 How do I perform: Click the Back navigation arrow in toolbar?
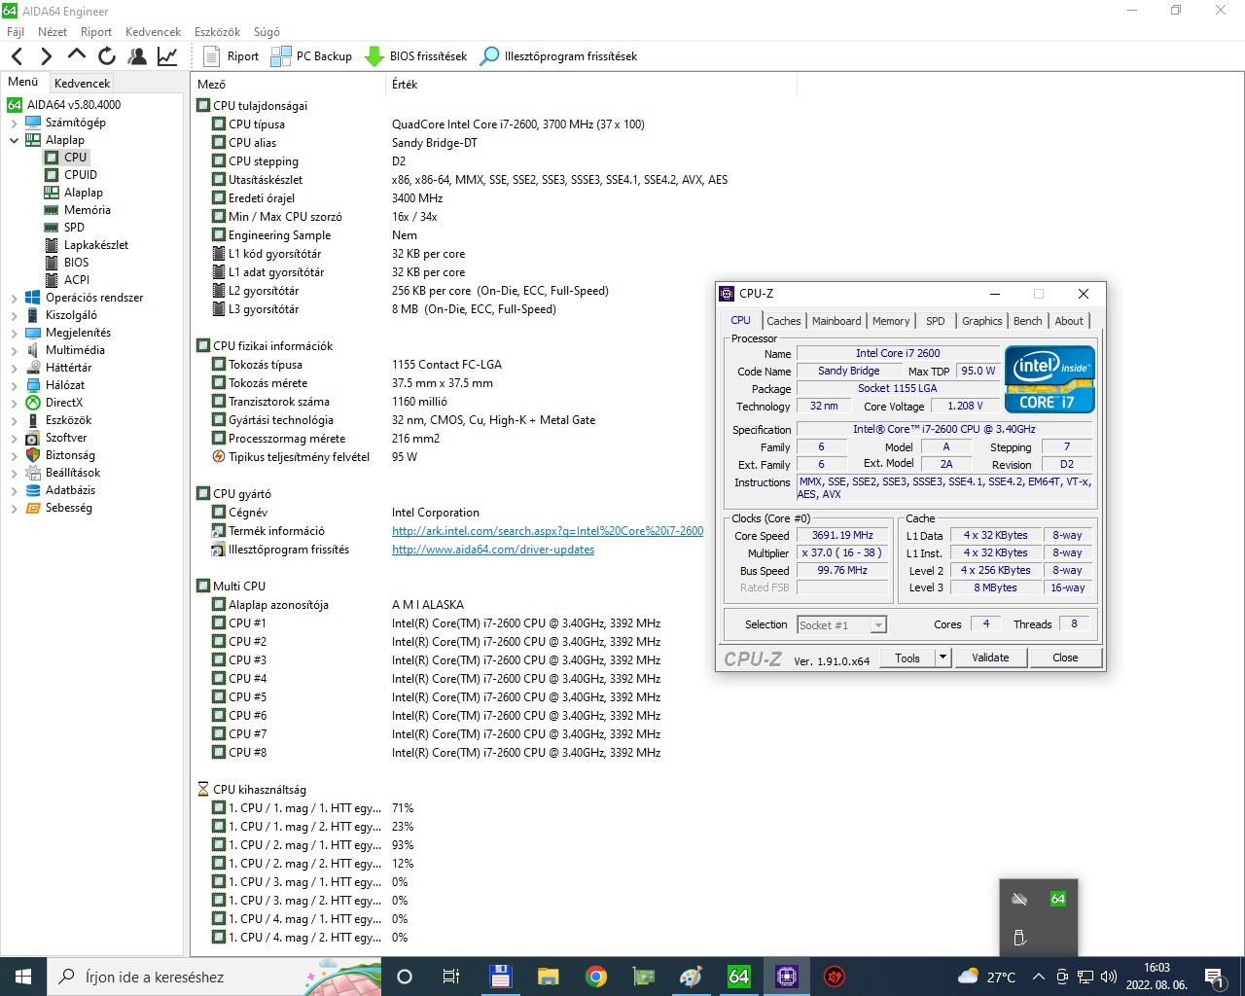coord(17,56)
